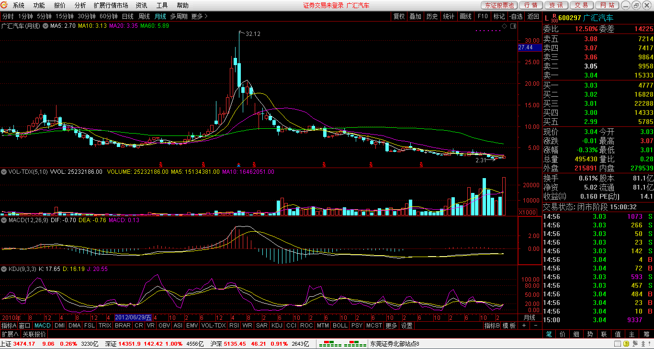
Task: Click the 网站 button
Action: (607, 5)
